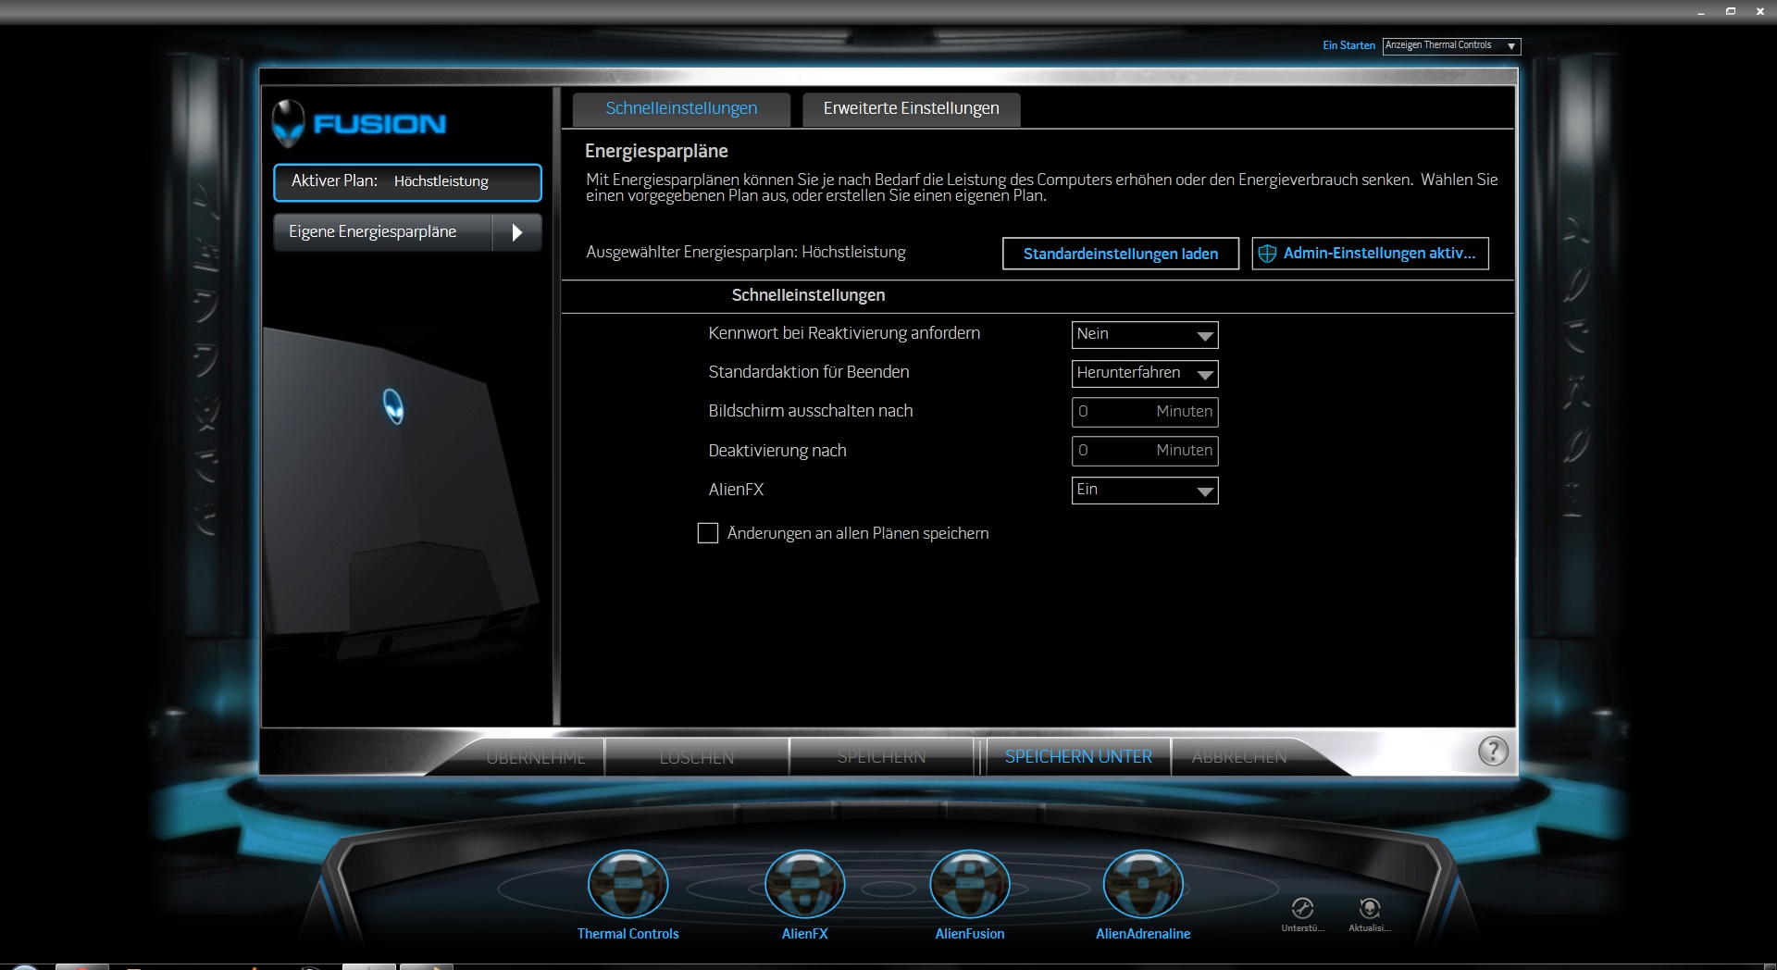
Task: Check Änderungen an allen Plänen speichern
Action: click(x=707, y=533)
